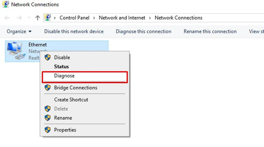Go to Network and Internet breadcrumb
The width and height of the screenshot is (264, 147).
(122, 18)
